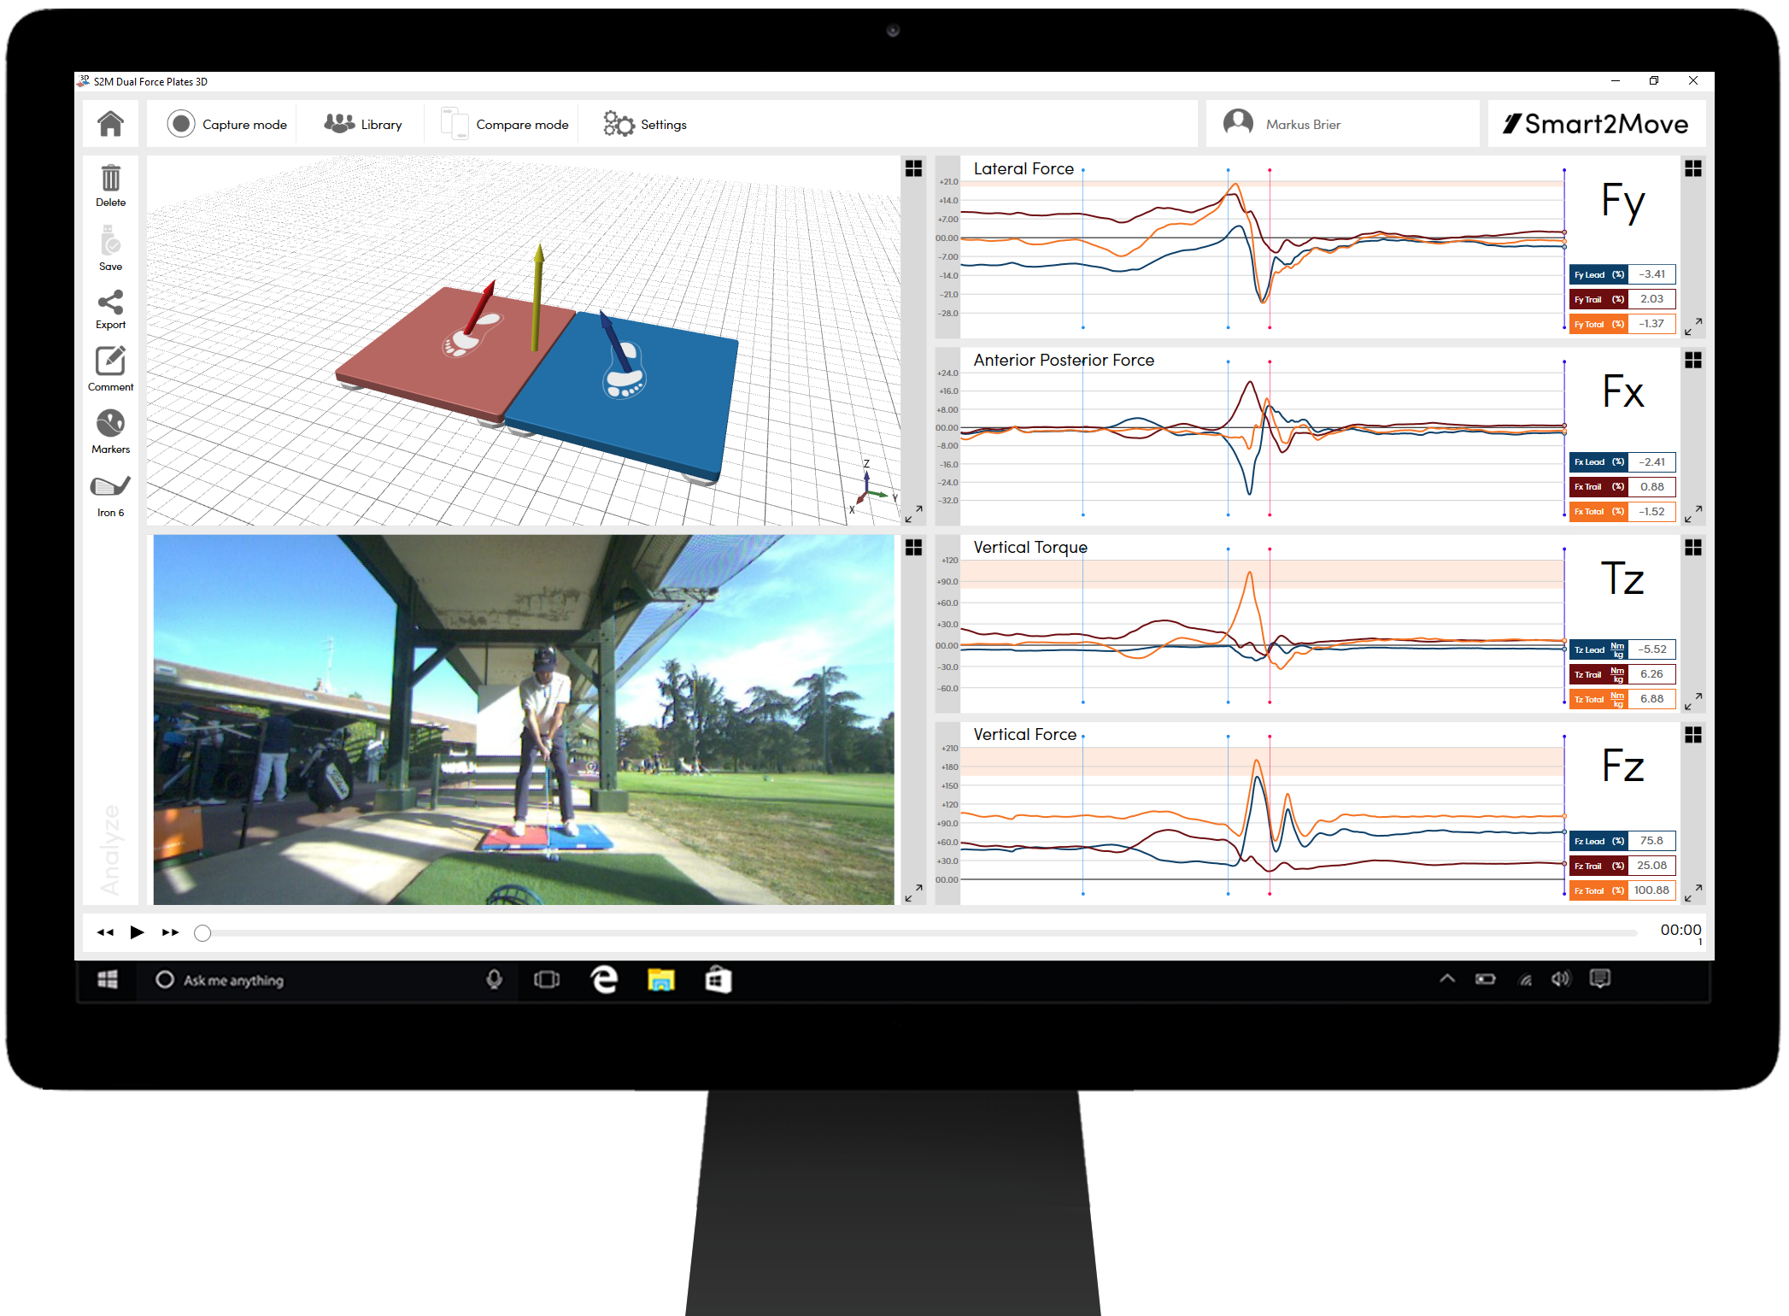The image size is (1789, 1316).
Task: Open grid layout menu of 3D view
Action: [x=913, y=168]
